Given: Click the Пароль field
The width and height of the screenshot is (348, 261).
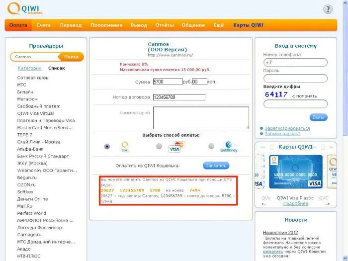Looking at the screenshot, I should pyautogui.click(x=295, y=79).
